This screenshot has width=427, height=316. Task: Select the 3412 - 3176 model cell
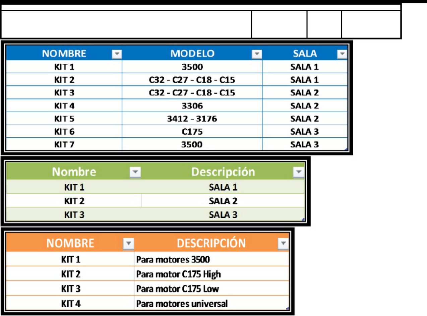(x=192, y=119)
